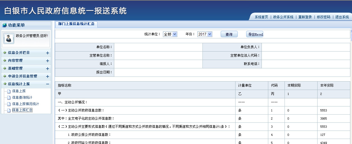Collapse the 信息统计上报 section
The width and height of the screenshot is (352, 144).
tap(47, 84)
